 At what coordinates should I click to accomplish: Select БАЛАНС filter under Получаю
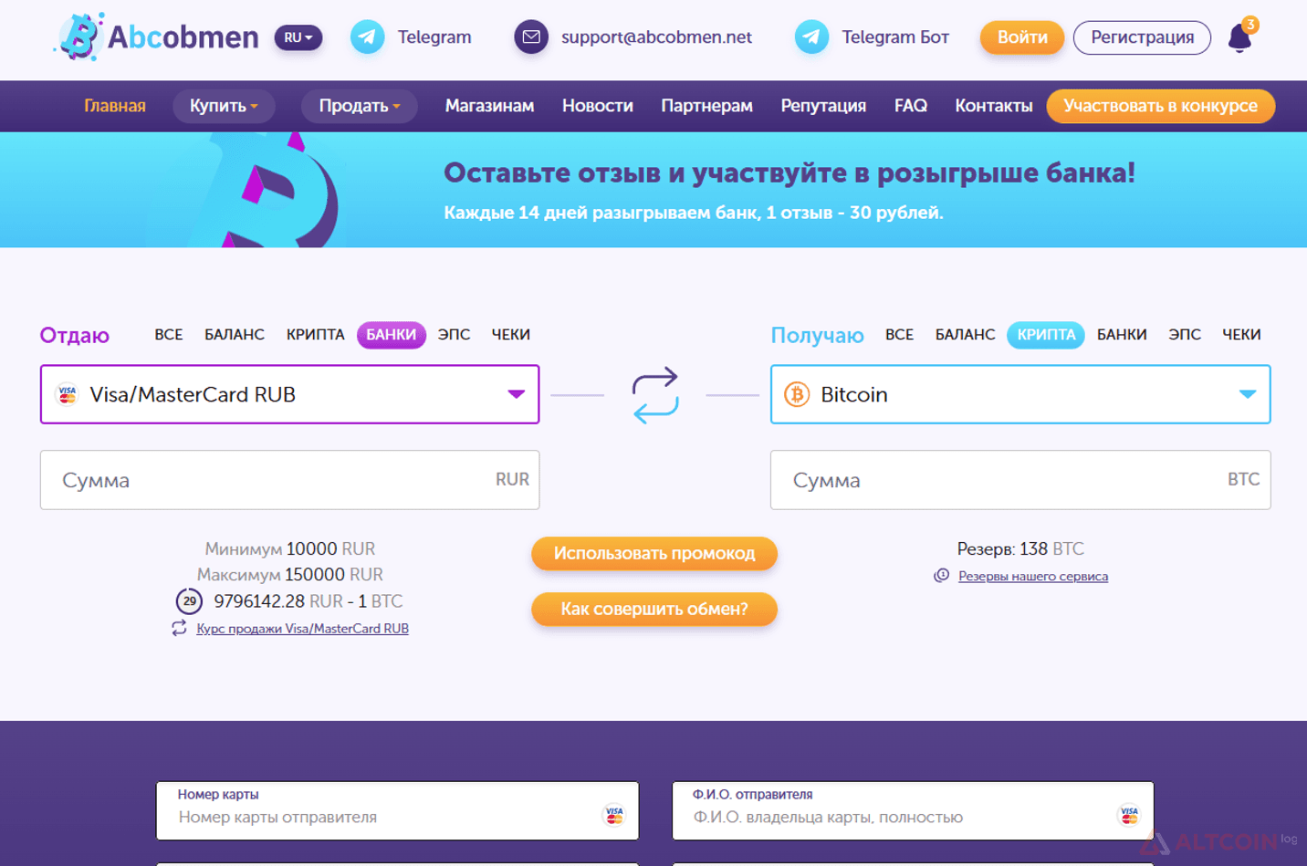(x=966, y=335)
